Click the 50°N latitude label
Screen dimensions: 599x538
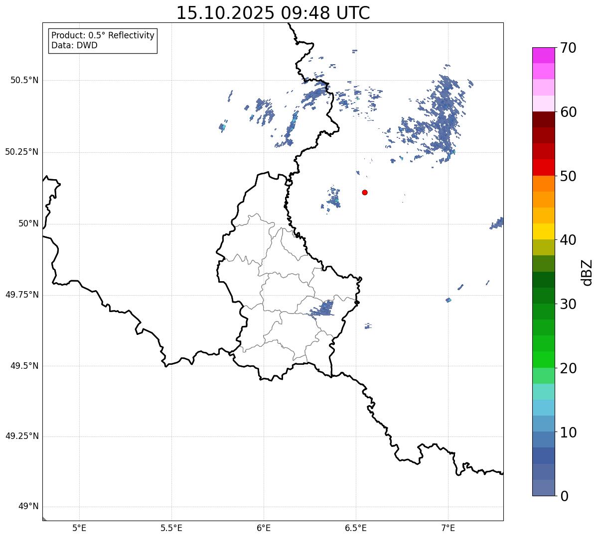tap(28, 223)
